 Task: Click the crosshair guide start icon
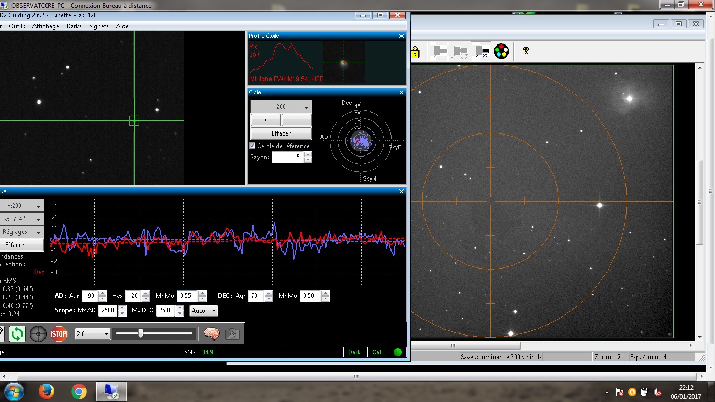[x=38, y=333]
